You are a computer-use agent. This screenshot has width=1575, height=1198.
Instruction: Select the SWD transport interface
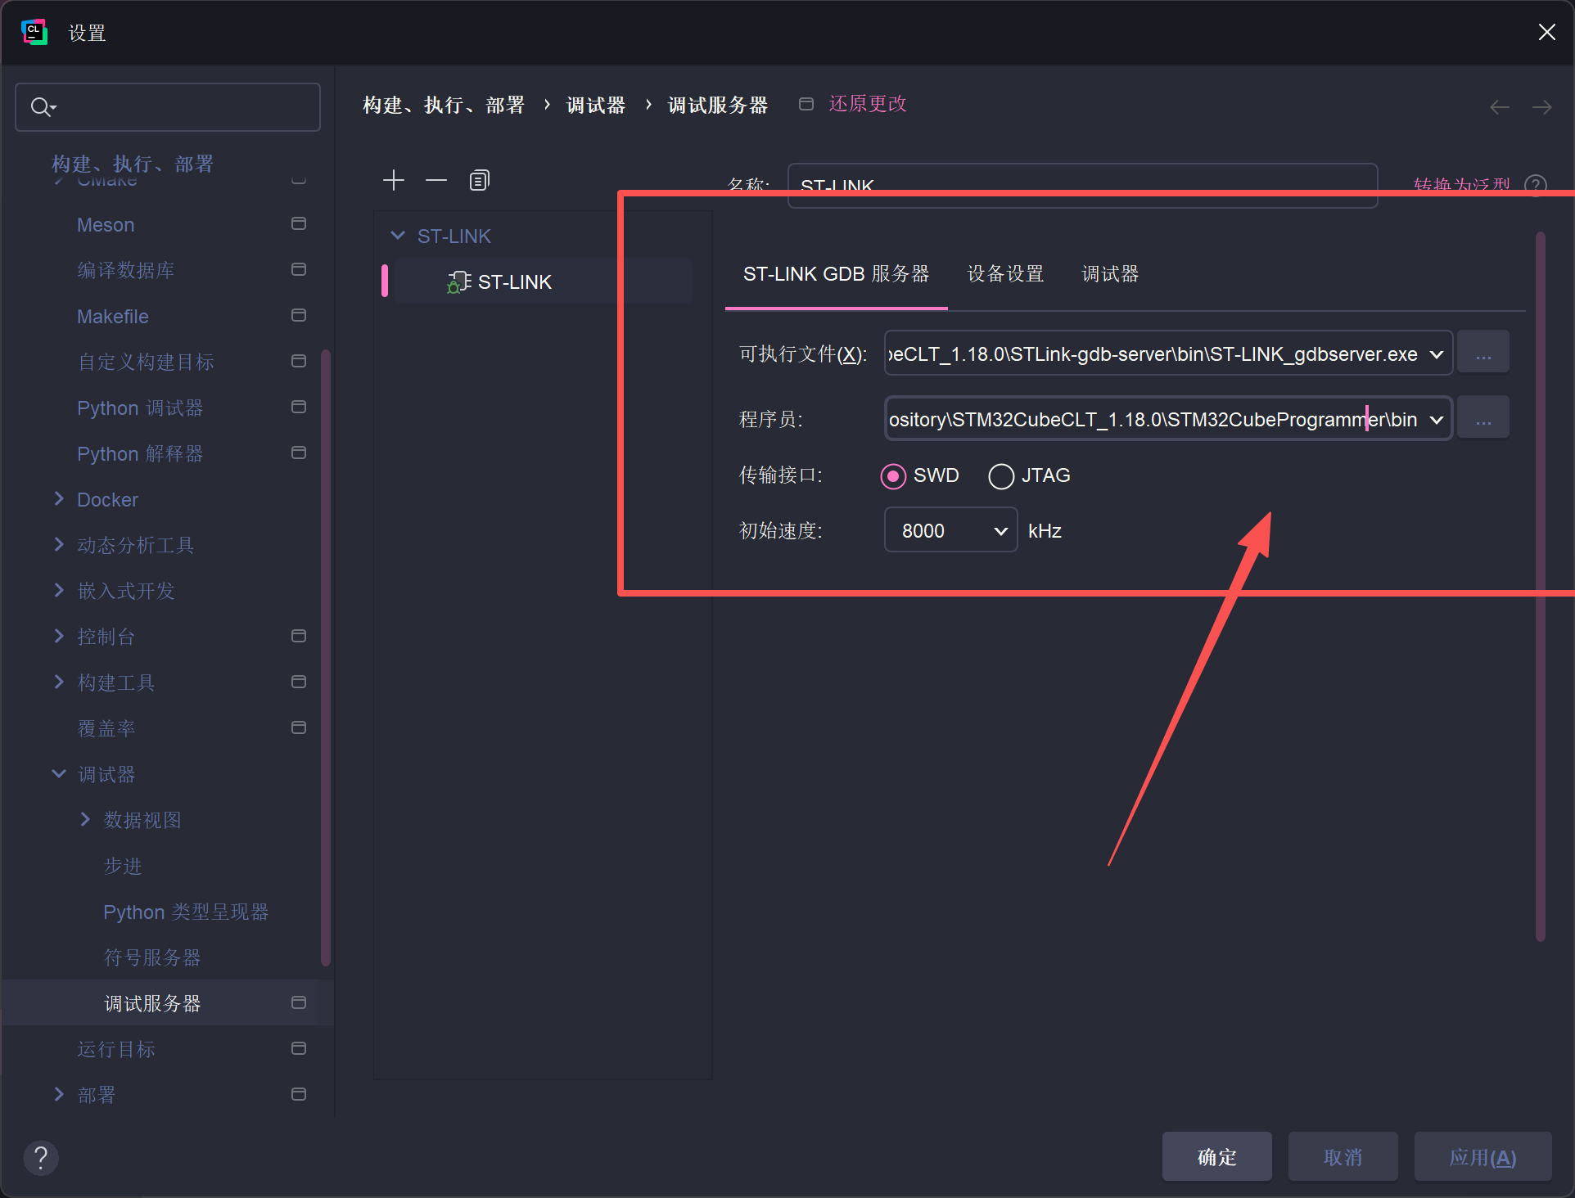pos(893,476)
